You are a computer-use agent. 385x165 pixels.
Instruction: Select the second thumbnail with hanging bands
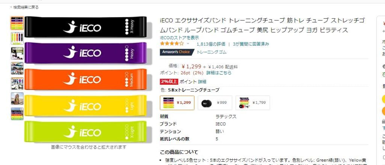click(17, 38)
